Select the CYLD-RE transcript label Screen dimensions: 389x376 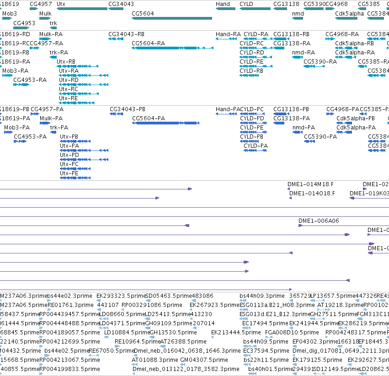[x=251, y=62]
